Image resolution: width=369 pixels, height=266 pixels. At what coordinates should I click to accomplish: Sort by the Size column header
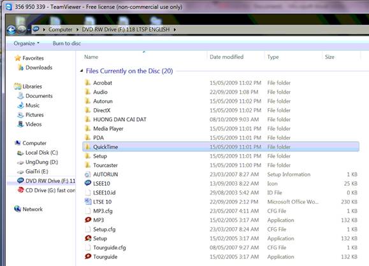pyautogui.click(x=329, y=57)
